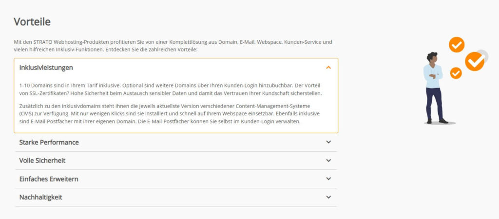Viewport: 499px width, 219px height.
Task: Collapse Inklusivleistungen using the orange up chevron
Action: (328, 67)
